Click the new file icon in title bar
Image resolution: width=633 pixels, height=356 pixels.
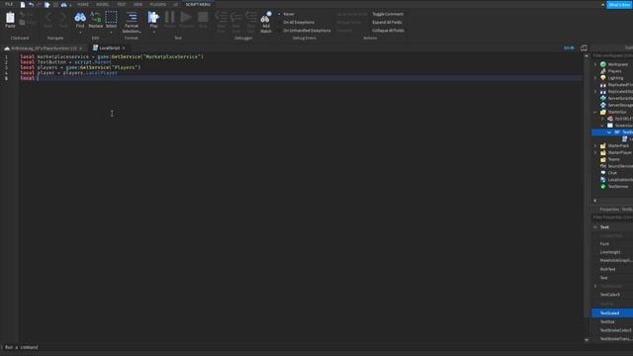tap(23, 4)
